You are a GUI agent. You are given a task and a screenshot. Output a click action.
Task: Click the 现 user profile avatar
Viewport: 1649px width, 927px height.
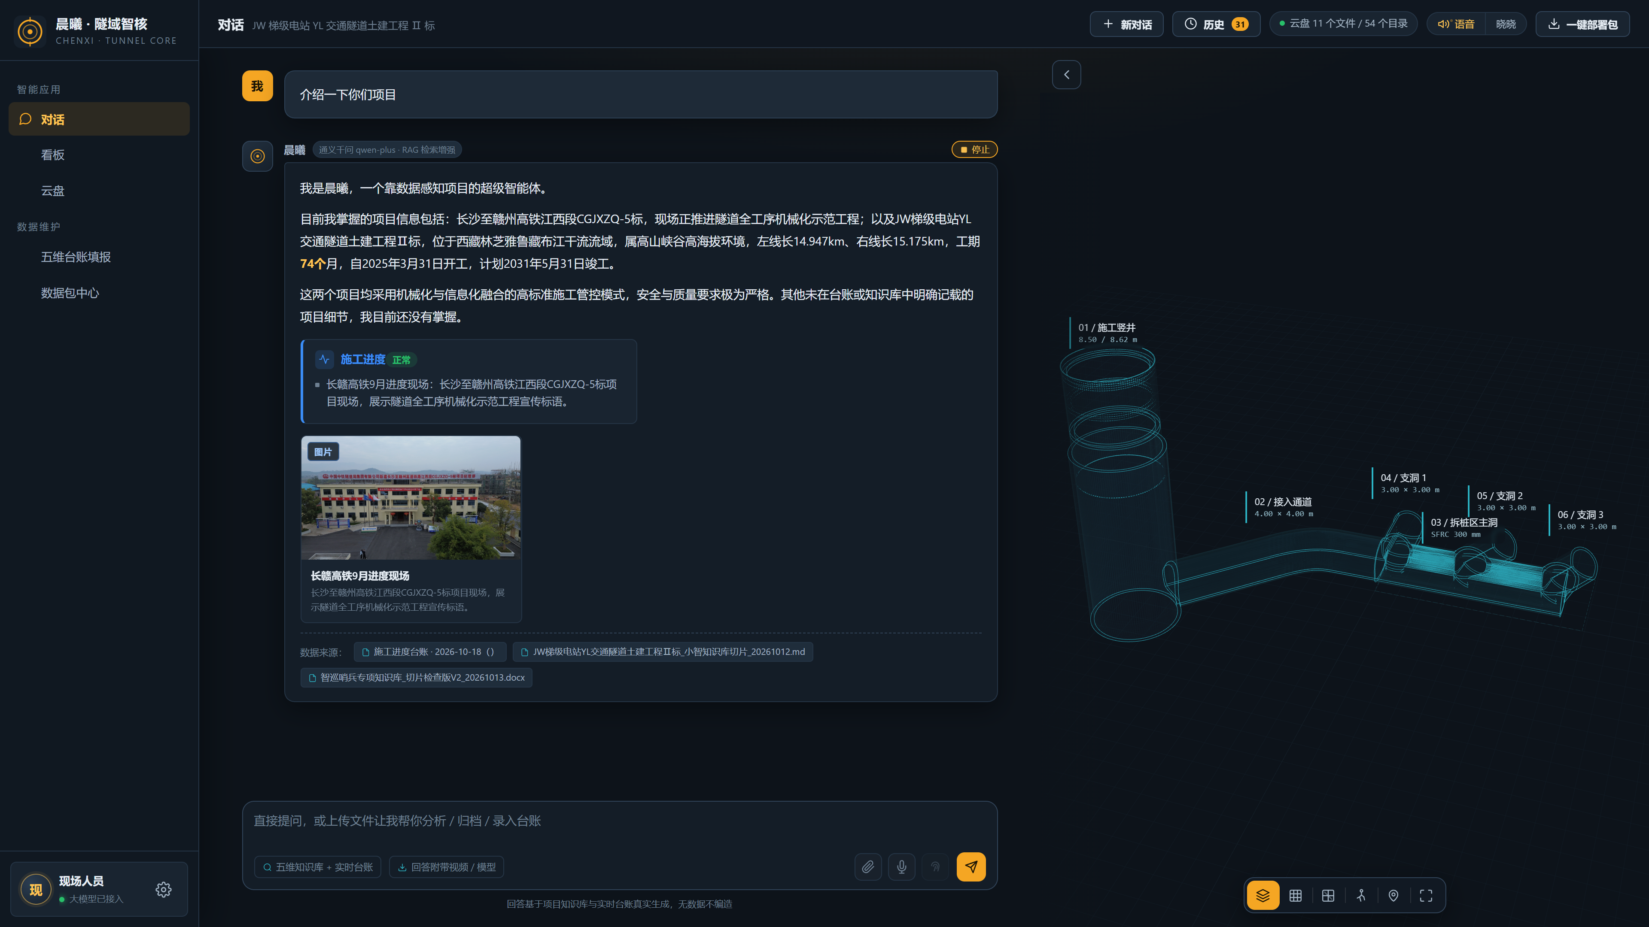36,889
